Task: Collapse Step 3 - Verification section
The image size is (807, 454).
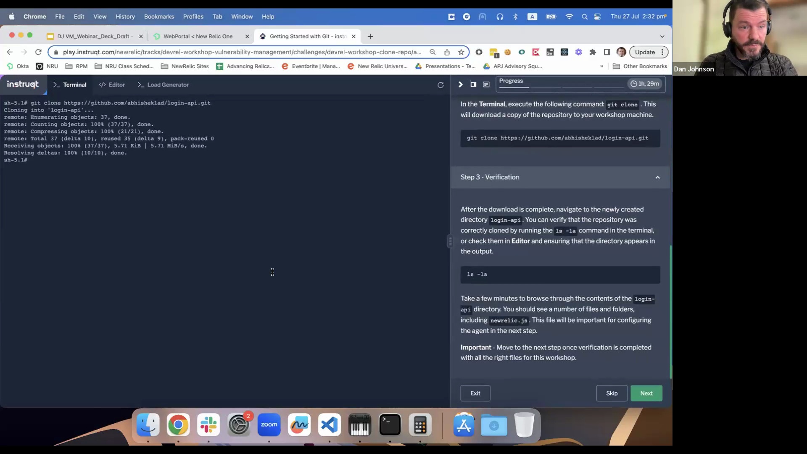Action: pos(657,177)
